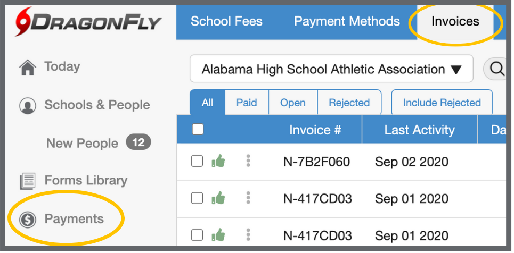Check the box for first N-417CD03 invoice
This screenshot has width=514, height=253.
[197, 198]
